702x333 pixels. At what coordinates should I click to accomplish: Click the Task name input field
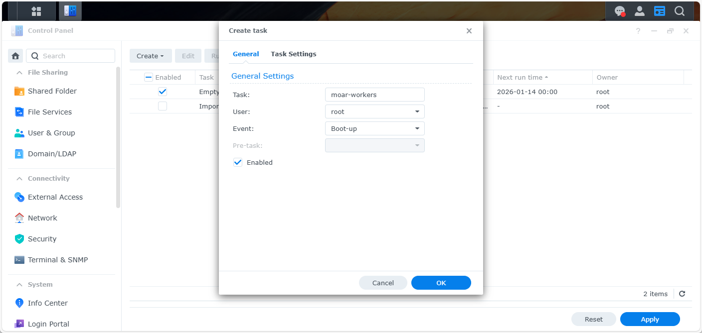point(374,95)
